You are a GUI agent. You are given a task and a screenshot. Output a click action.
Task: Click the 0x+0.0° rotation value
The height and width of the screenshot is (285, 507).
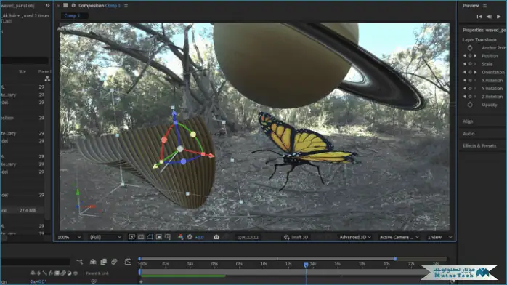(x=38, y=281)
